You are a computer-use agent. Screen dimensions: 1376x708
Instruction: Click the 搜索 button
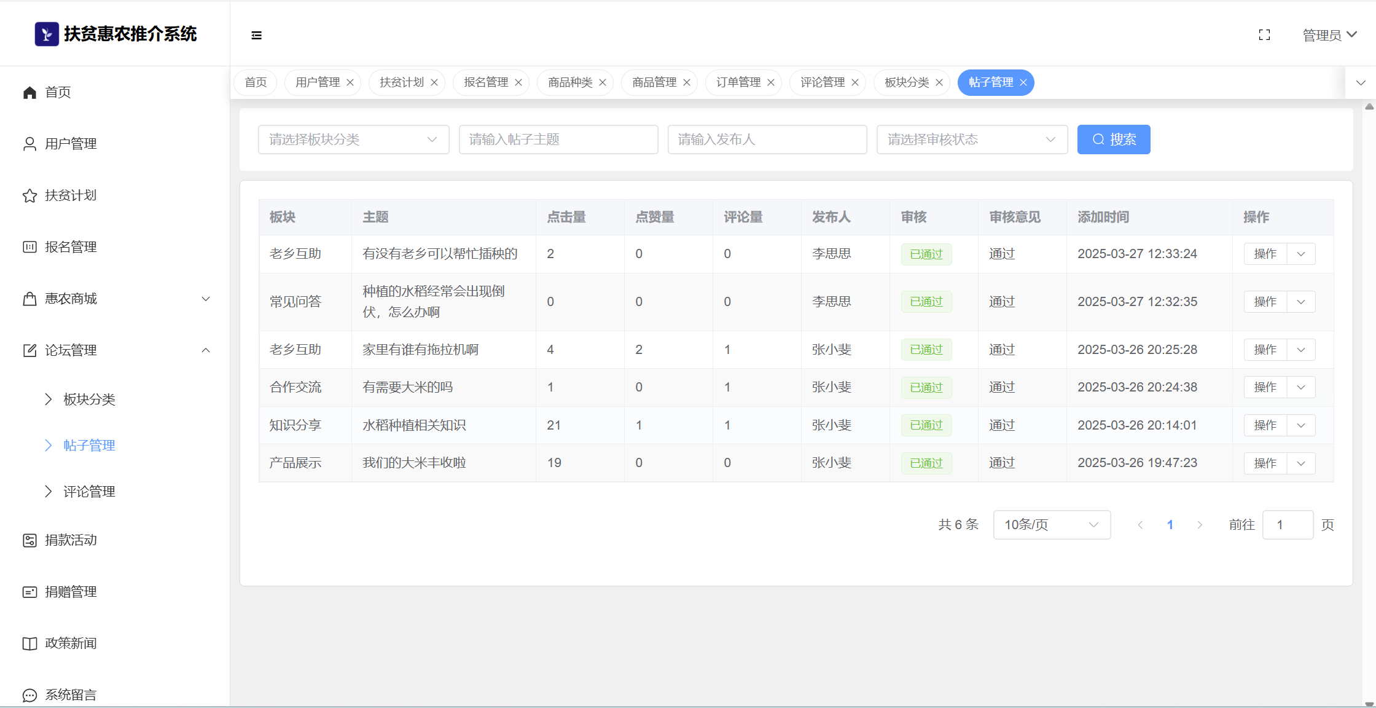(1113, 140)
